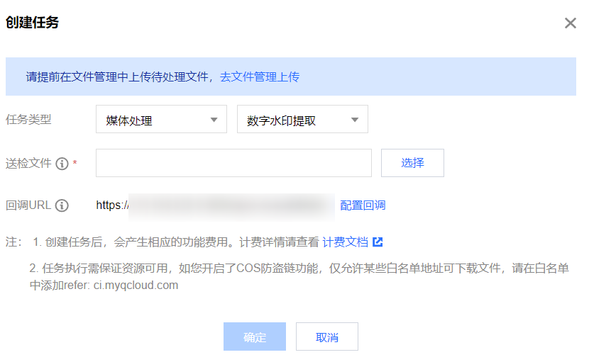
Task: Click the 送检文件 text input field
Action: (x=233, y=163)
